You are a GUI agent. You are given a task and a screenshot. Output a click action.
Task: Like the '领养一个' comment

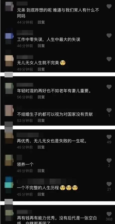tap(109, 160)
